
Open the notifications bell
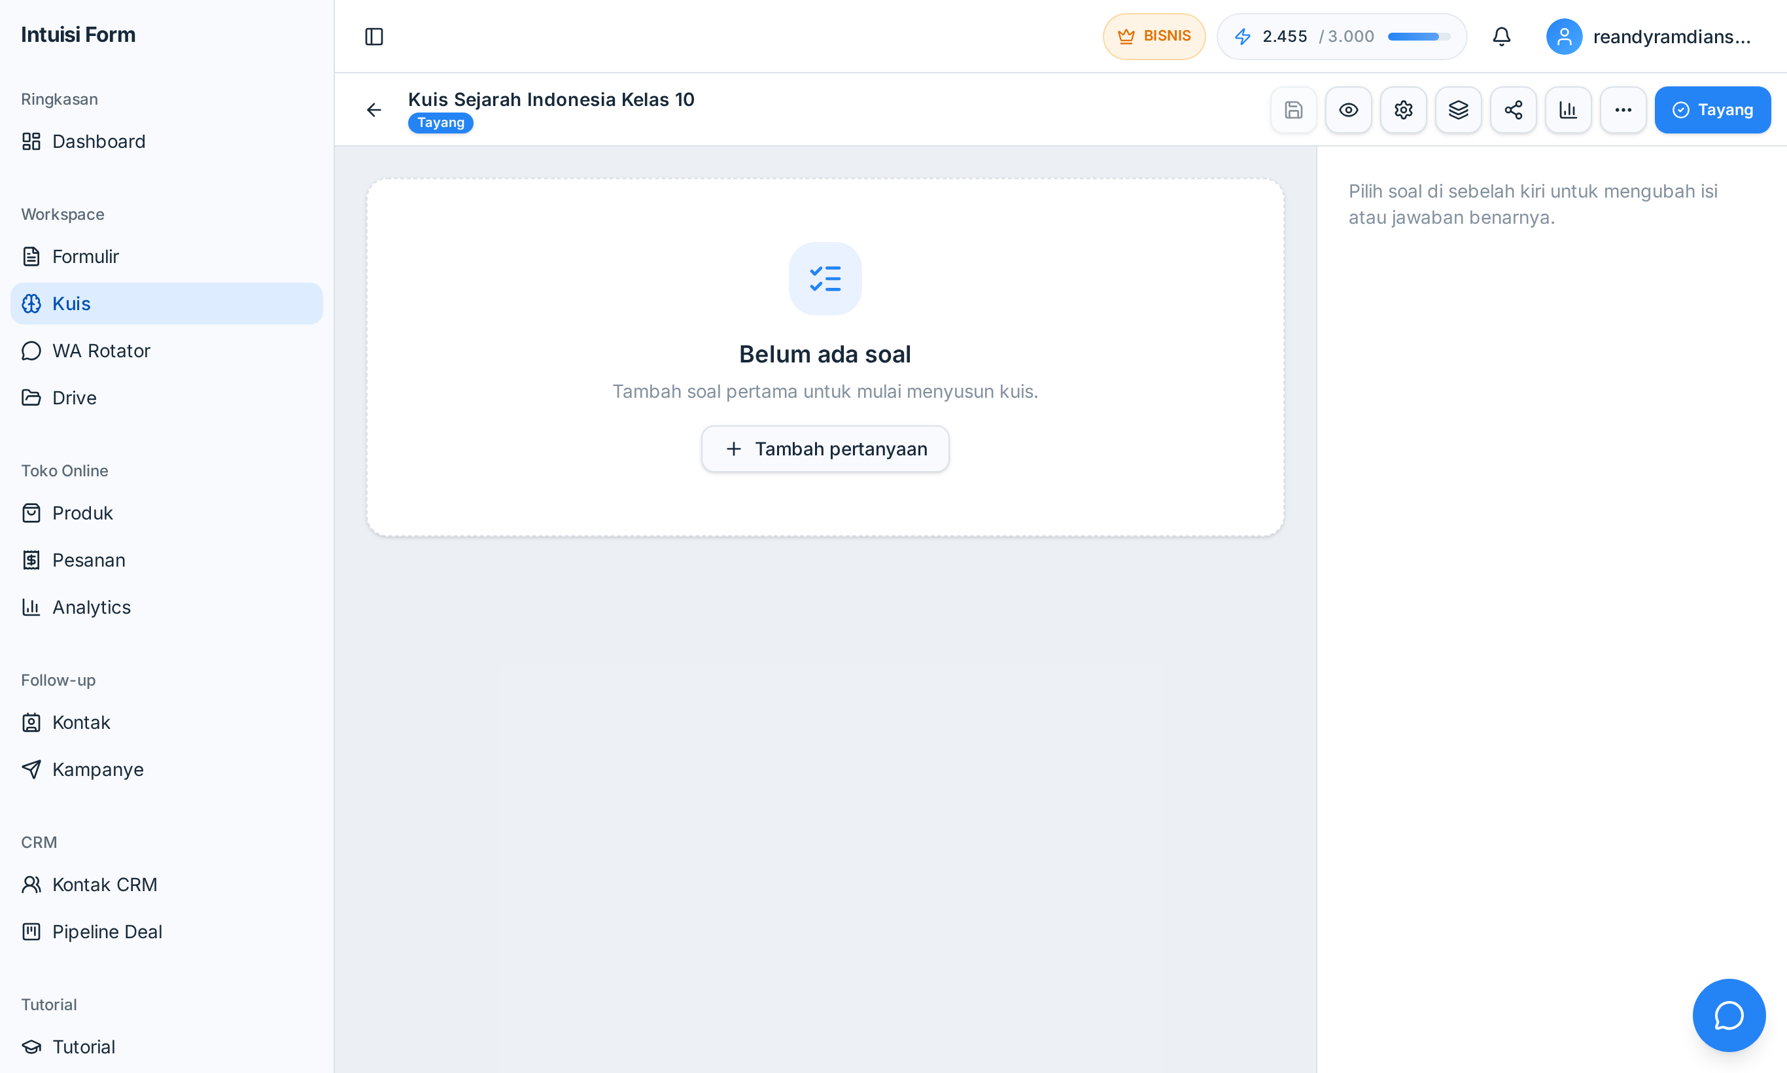1501,36
